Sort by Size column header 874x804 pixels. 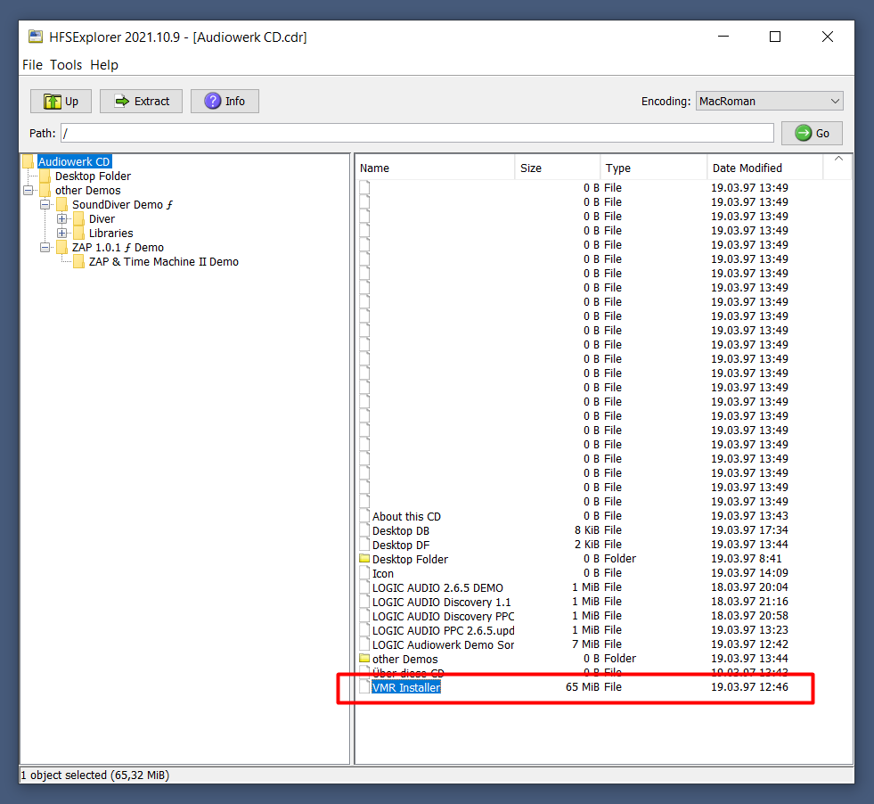[x=558, y=168]
